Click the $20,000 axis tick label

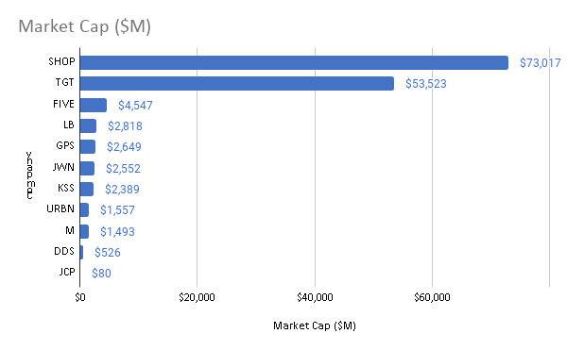tap(198, 297)
